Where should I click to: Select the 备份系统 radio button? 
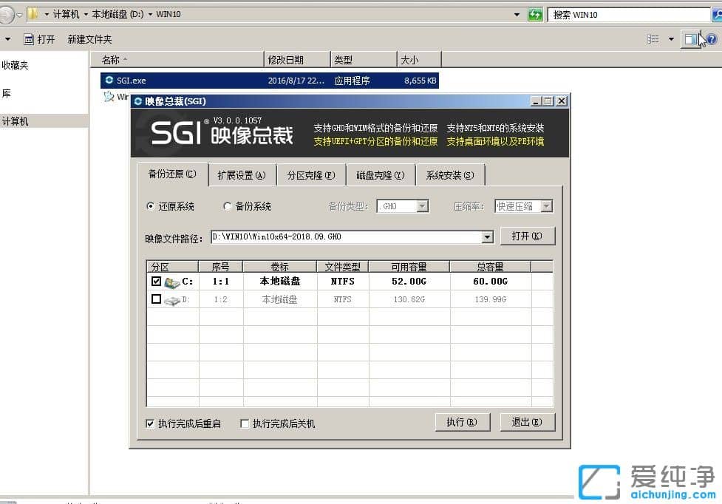tap(228, 206)
